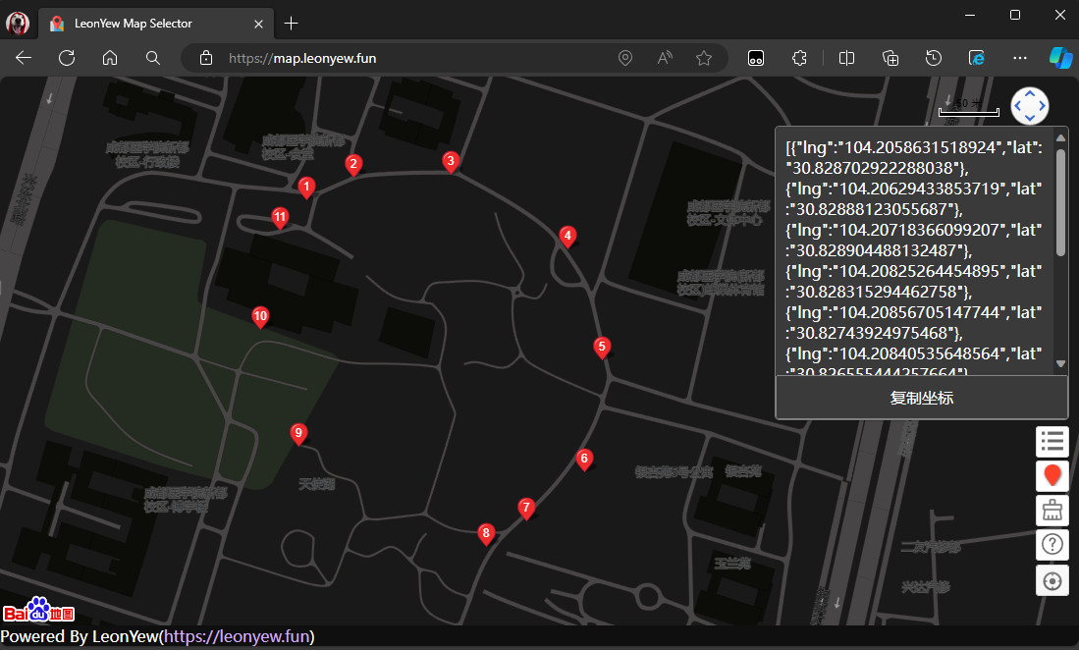The image size is (1079, 650).
Task: Open the browser search icon
Action: point(153,59)
